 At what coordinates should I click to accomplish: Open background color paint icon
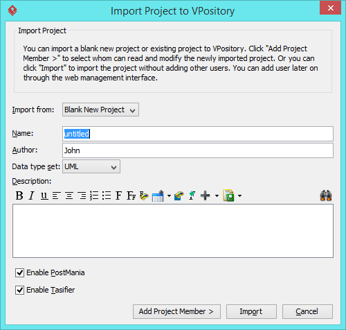click(179, 196)
